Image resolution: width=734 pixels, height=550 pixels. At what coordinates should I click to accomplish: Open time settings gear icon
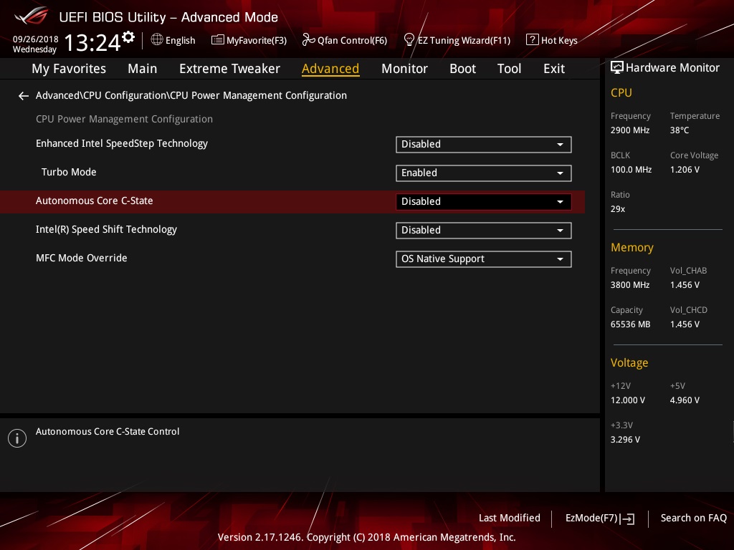[128, 37]
